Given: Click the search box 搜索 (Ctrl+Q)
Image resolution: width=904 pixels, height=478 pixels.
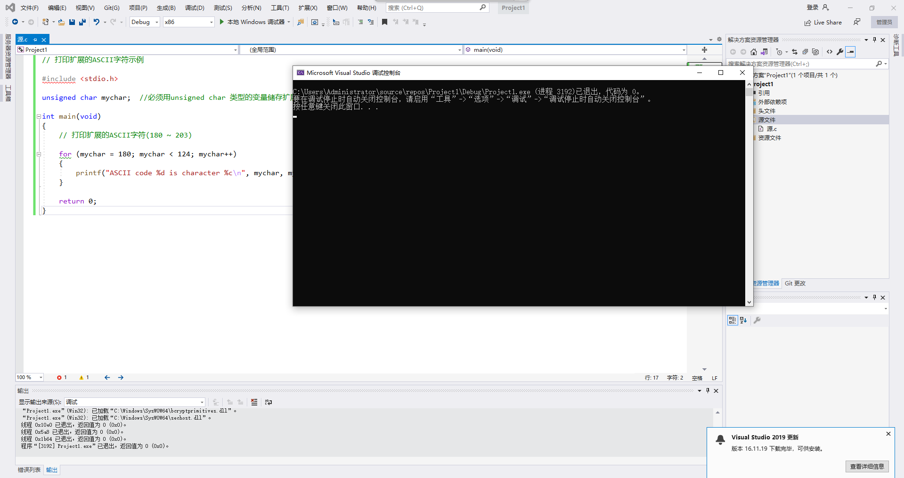Looking at the screenshot, I should [x=437, y=8].
